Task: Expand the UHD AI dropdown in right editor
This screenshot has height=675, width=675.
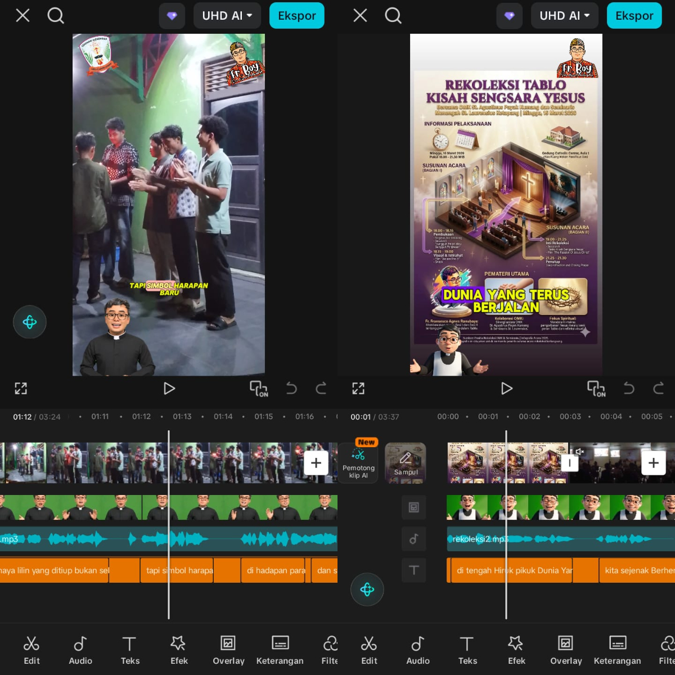Action: coord(564,16)
